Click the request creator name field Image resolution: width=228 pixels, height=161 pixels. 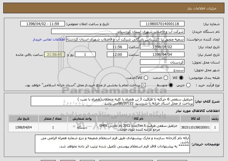pyautogui.click(x=125, y=39)
